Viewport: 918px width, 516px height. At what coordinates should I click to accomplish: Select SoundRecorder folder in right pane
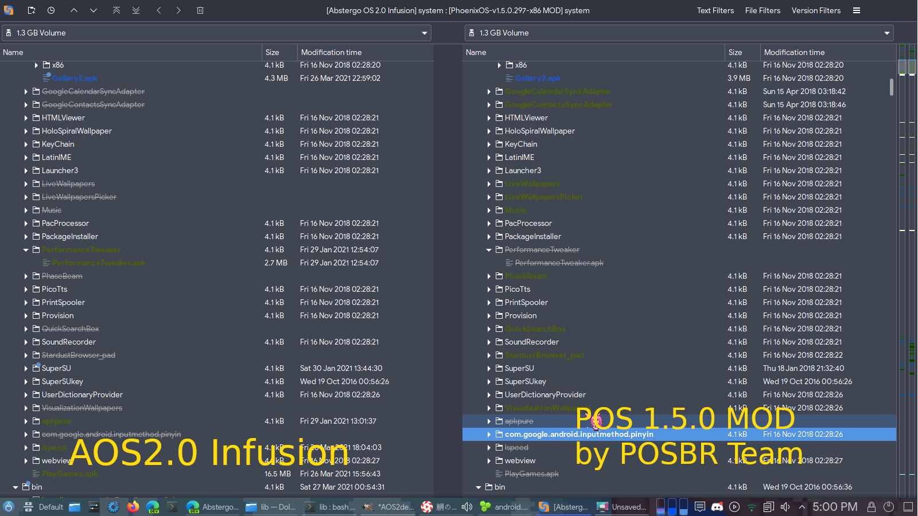(531, 342)
